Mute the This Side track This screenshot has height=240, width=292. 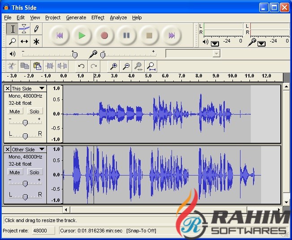[15, 111]
